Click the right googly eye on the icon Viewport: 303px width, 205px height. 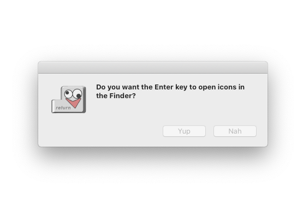[78, 94]
